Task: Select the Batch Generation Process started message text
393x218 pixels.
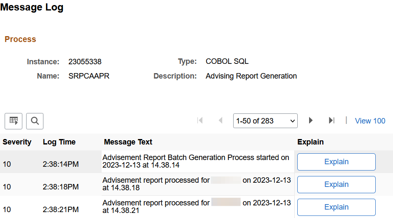Action: pos(196,161)
